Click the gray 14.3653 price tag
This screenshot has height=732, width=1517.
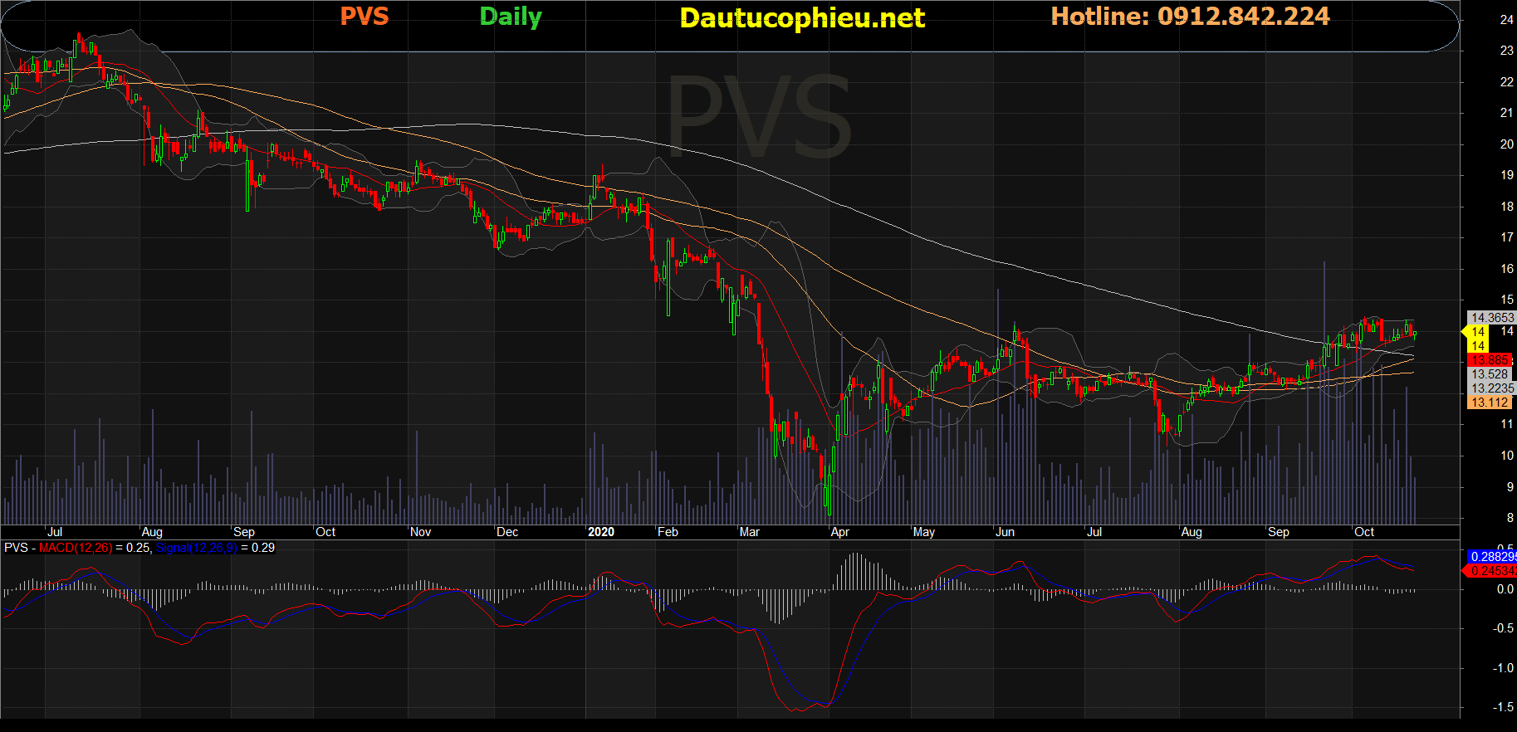tap(1492, 318)
